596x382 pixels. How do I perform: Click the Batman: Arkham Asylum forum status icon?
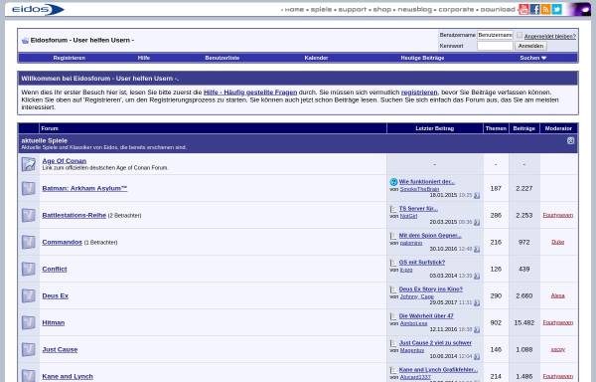pyautogui.click(x=29, y=188)
